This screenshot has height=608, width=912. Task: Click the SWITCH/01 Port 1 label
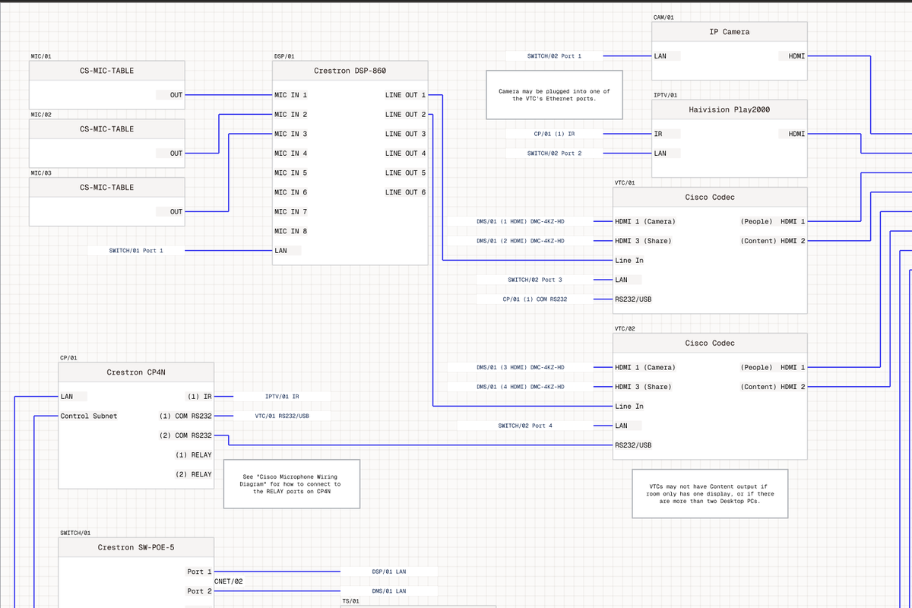point(136,250)
